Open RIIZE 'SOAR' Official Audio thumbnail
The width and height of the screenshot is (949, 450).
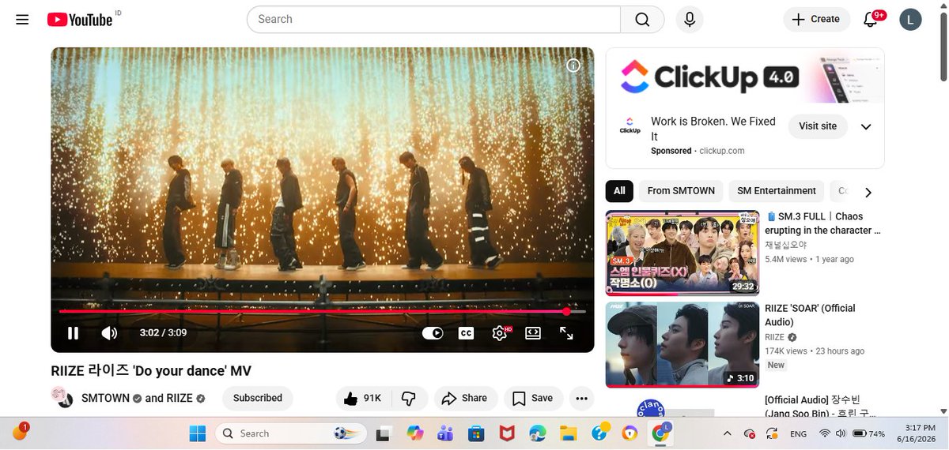click(x=682, y=345)
